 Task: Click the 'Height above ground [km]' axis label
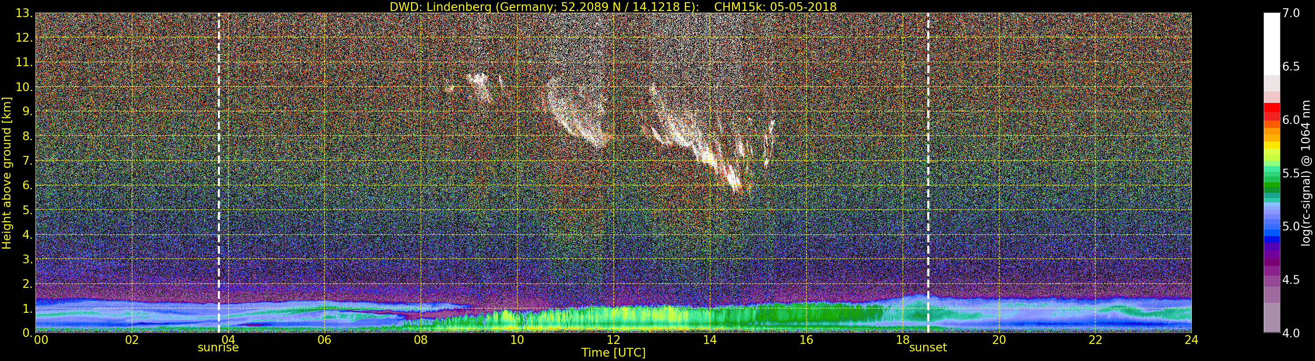click(x=7, y=173)
